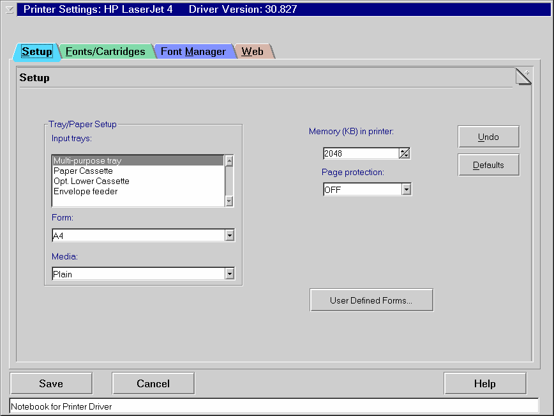Click the status line Notebook for Printer Driver

tap(274, 406)
